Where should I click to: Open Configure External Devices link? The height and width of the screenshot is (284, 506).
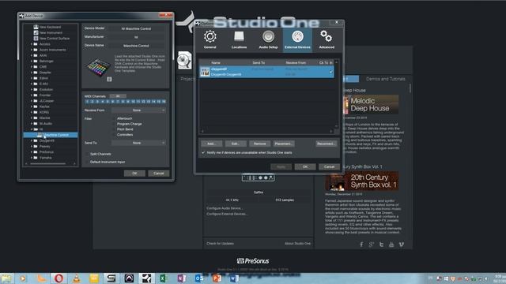tap(227, 214)
